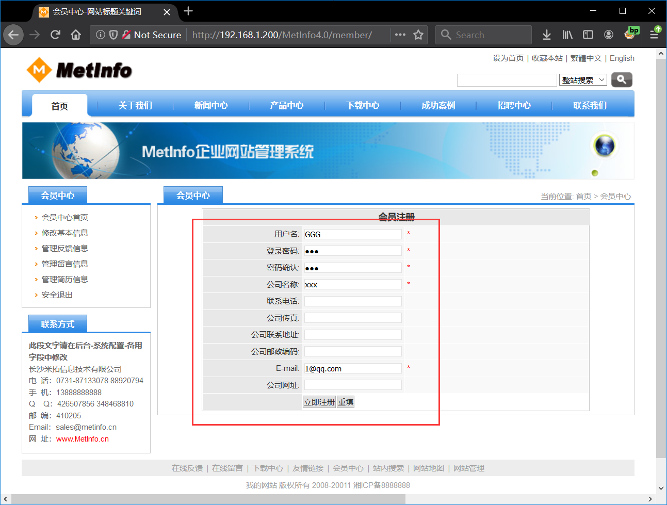Open 会员中心首页 in sidebar

point(65,218)
